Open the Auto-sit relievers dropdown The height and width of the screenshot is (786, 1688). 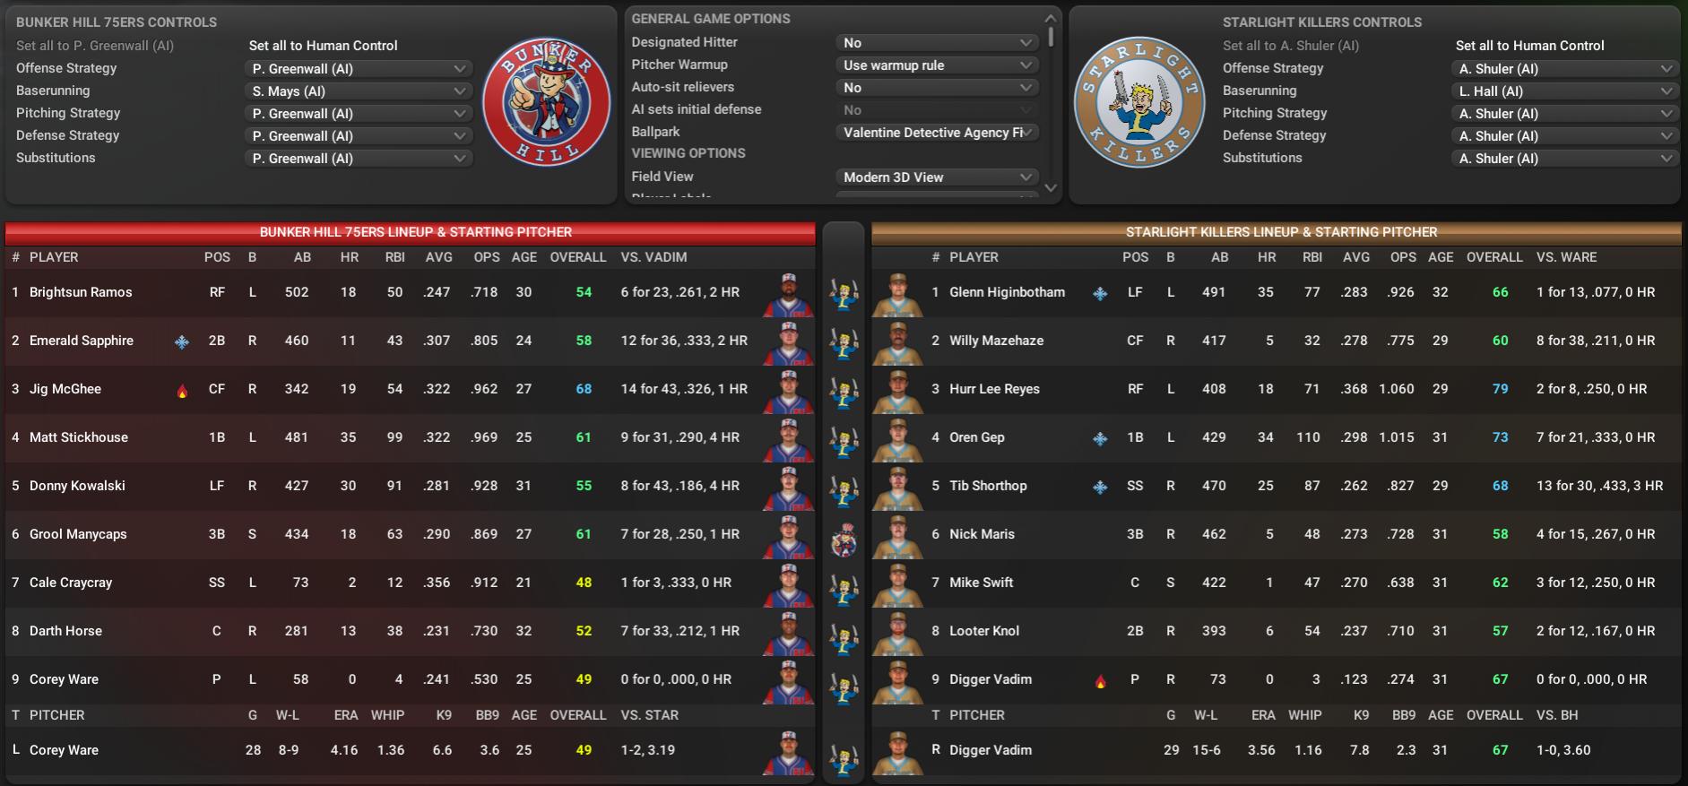pyautogui.click(x=937, y=87)
